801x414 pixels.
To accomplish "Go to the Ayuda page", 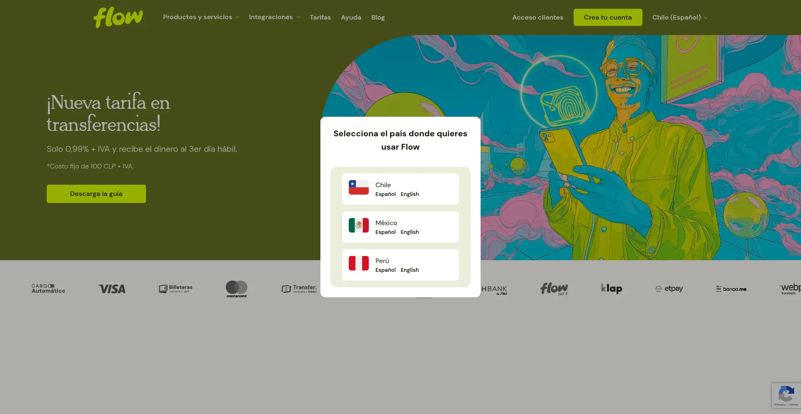I will pyautogui.click(x=351, y=18).
